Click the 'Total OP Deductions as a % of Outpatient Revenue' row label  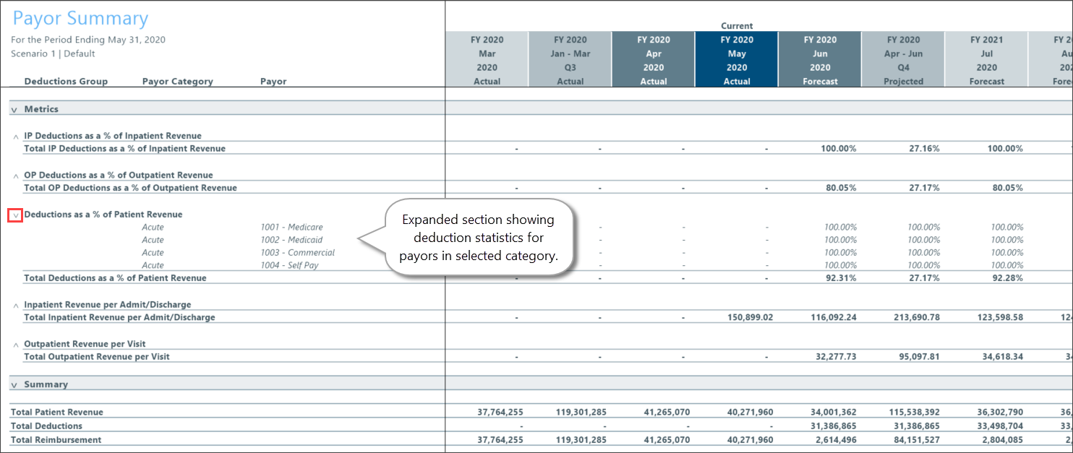130,188
